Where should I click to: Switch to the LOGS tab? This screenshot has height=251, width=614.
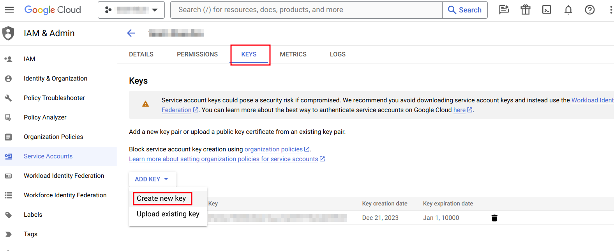coord(337,54)
